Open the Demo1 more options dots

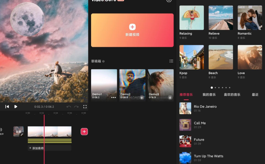113,97
